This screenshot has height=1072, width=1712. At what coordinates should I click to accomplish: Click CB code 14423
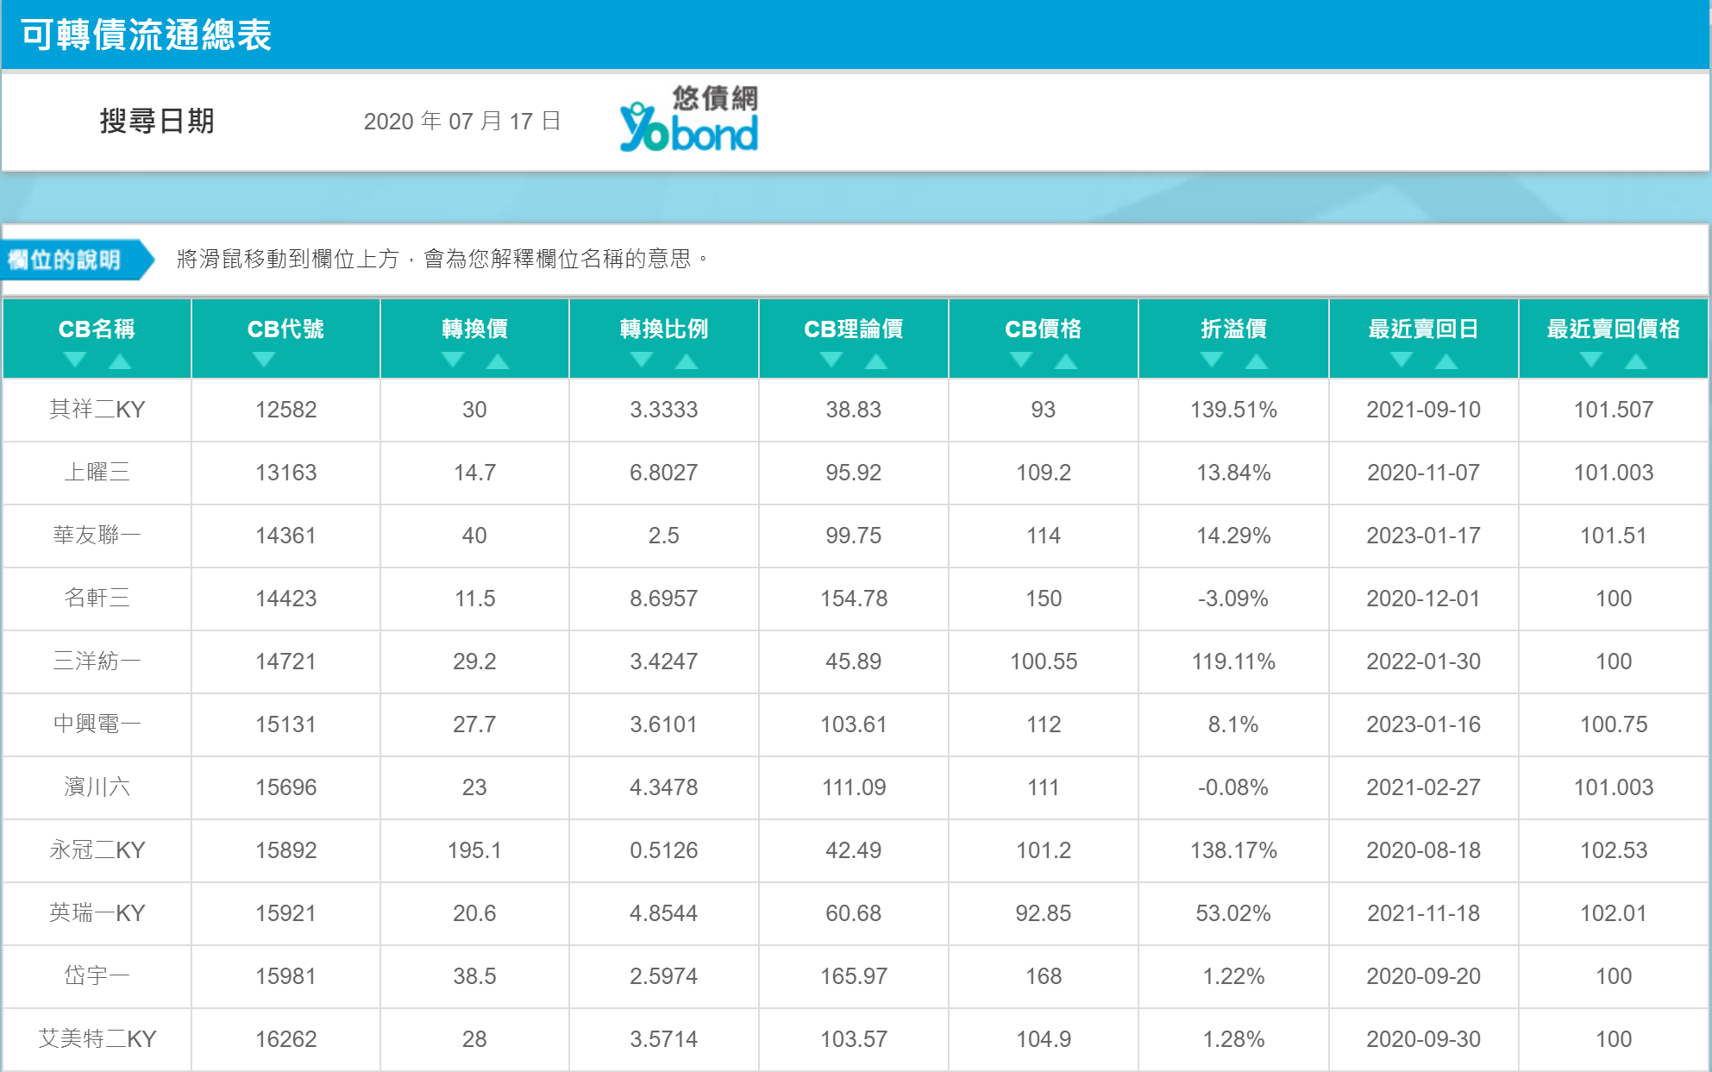tap(285, 599)
